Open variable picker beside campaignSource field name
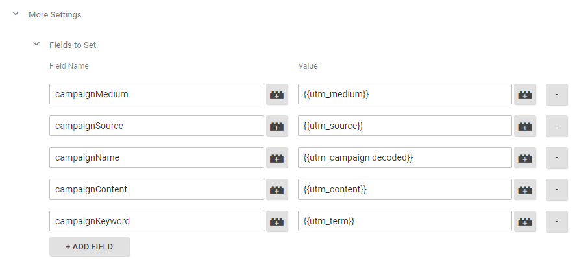The height and width of the screenshot is (265, 577). tap(277, 126)
